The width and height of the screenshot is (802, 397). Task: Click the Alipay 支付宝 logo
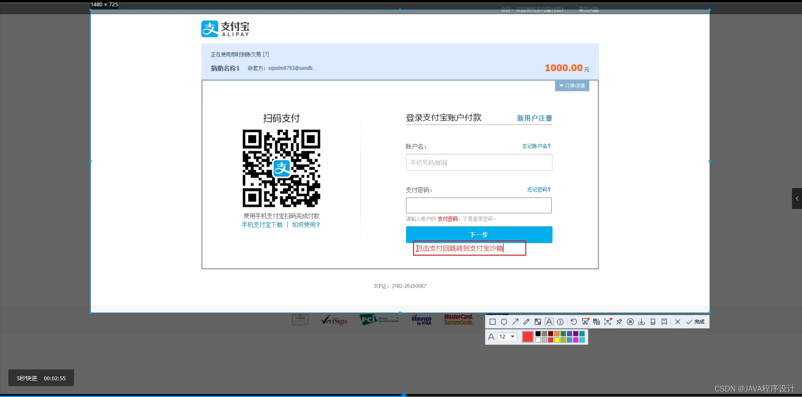point(225,29)
